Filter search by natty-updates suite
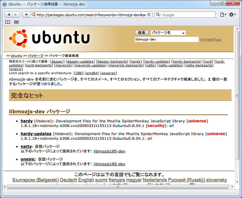The image size is (242, 198). point(170,65)
